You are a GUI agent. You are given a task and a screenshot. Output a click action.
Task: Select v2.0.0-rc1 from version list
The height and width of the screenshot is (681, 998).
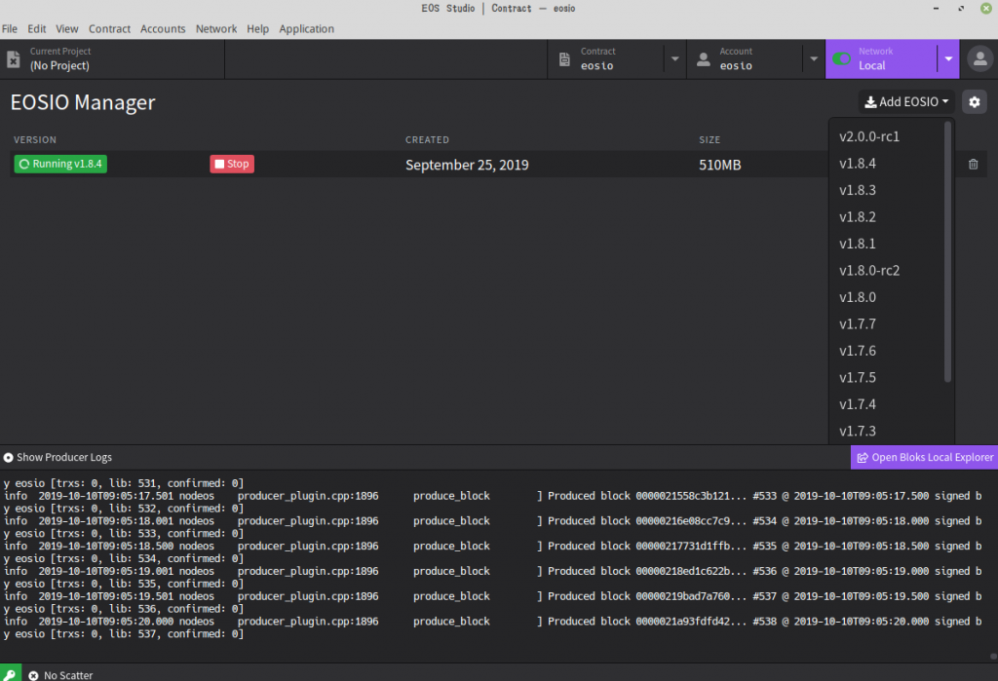[x=887, y=136]
